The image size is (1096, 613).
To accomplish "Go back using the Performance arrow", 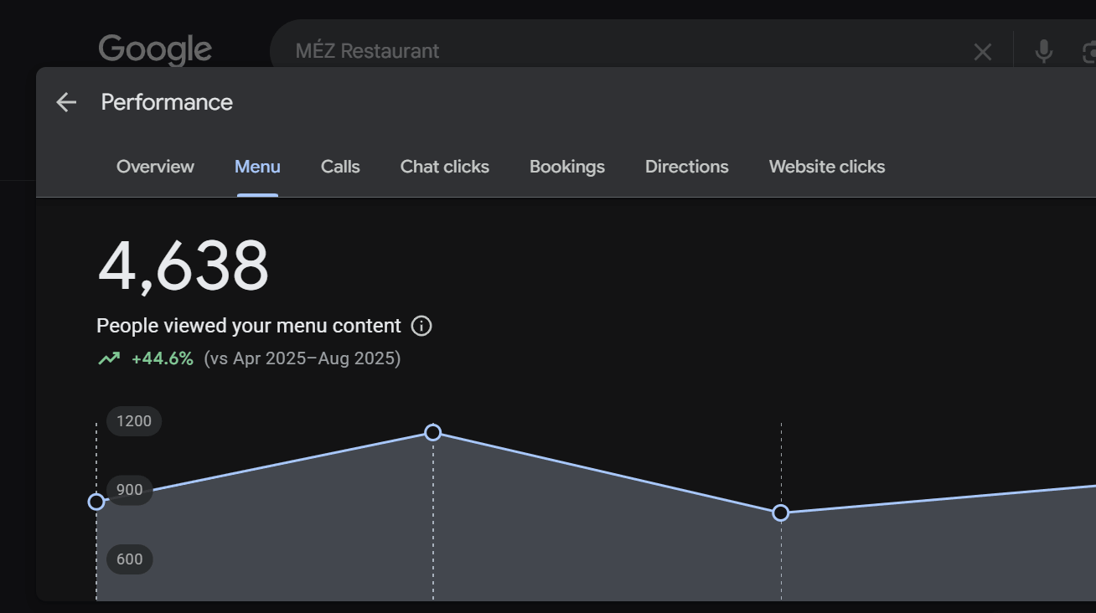I will pyautogui.click(x=66, y=102).
